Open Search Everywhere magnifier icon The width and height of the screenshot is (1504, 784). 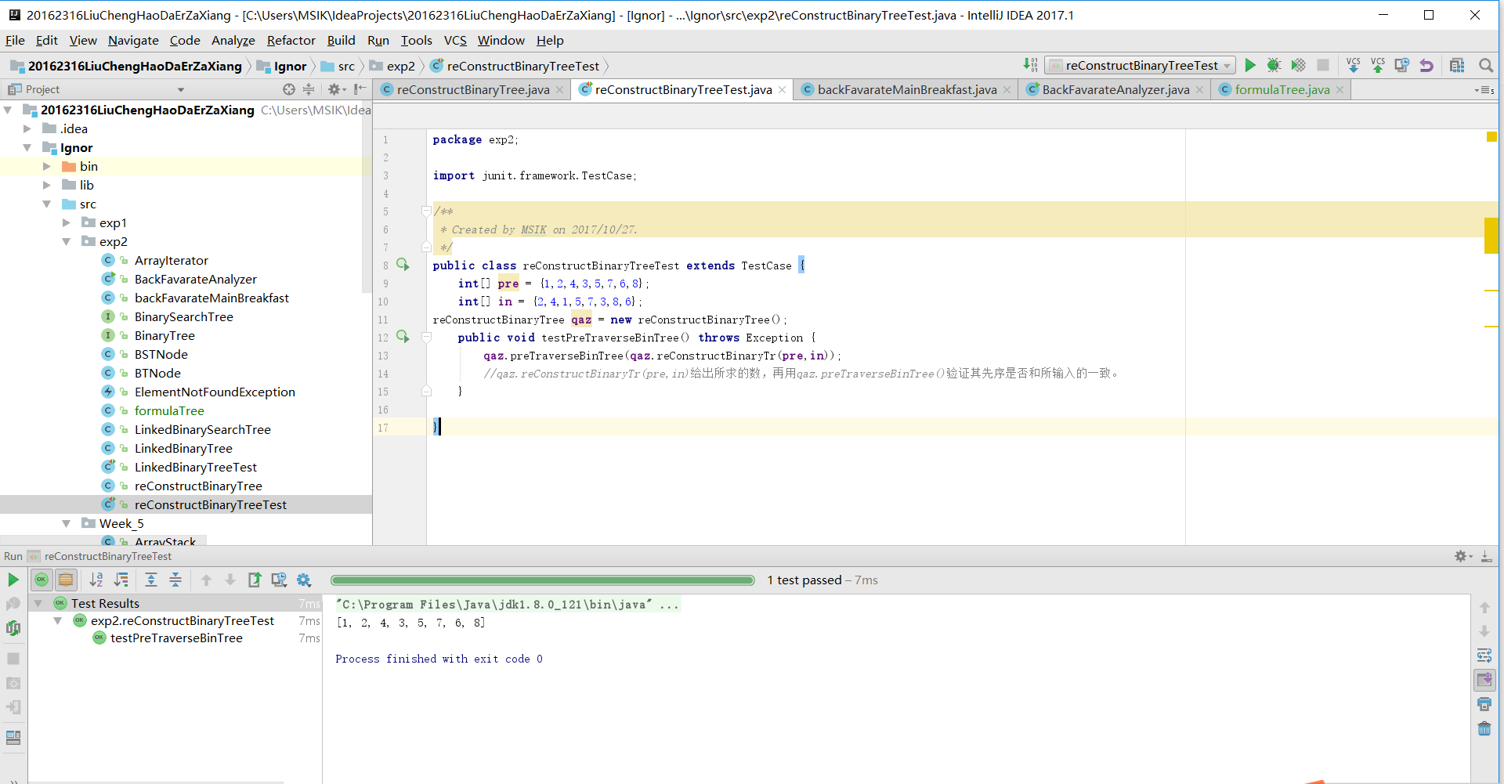coord(1485,66)
